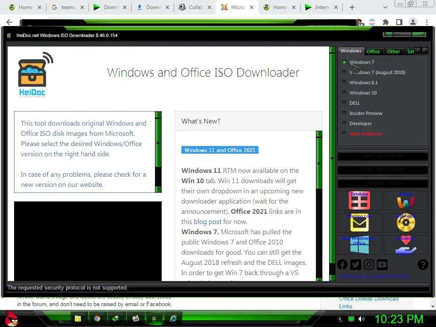436x327 pixels.
Task: Open the Mailing List envelope icon
Action: pos(359,222)
